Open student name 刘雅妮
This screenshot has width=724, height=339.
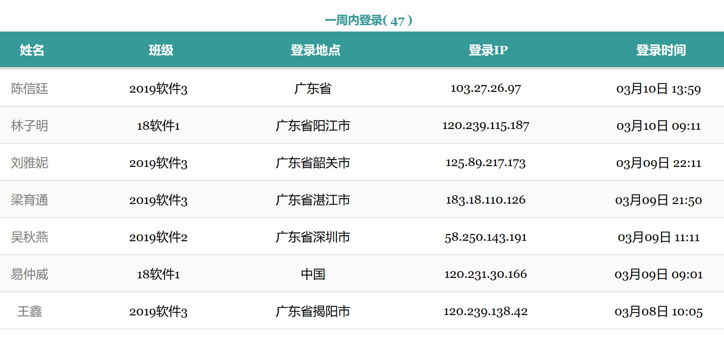coord(30,163)
